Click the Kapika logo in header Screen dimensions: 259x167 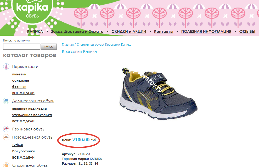32,10
